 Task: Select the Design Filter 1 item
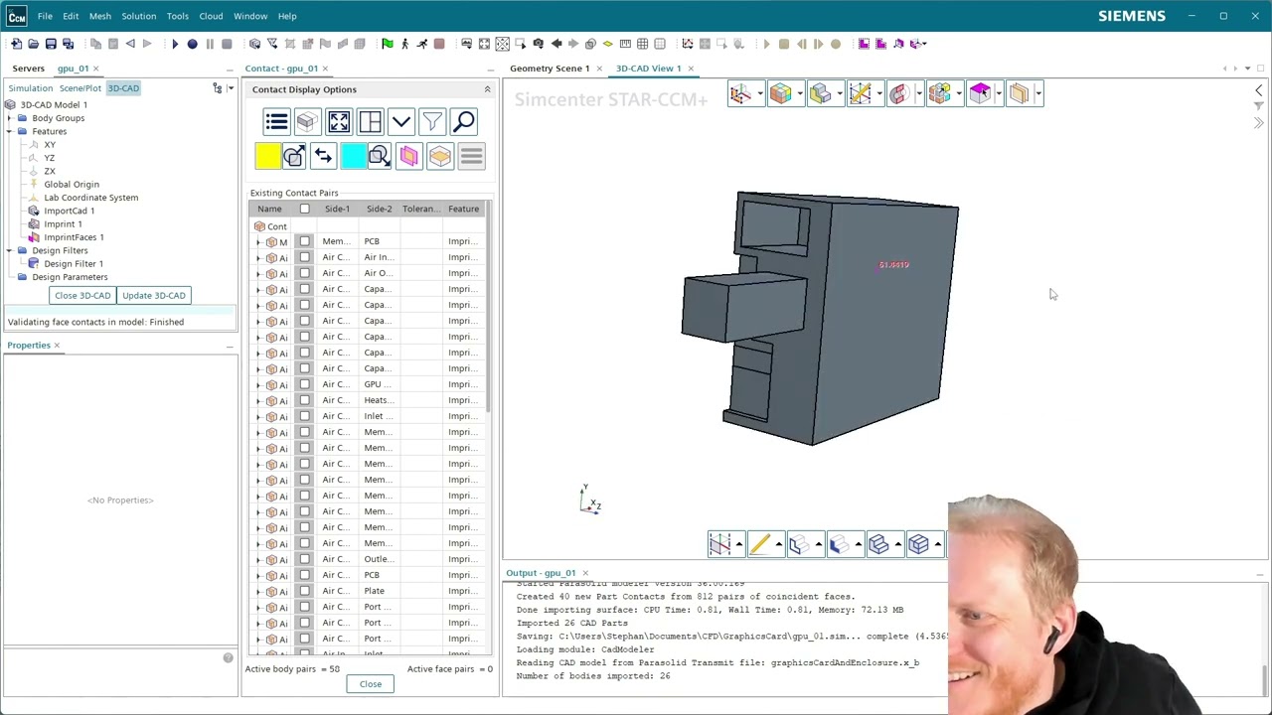(x=74, y=263)
